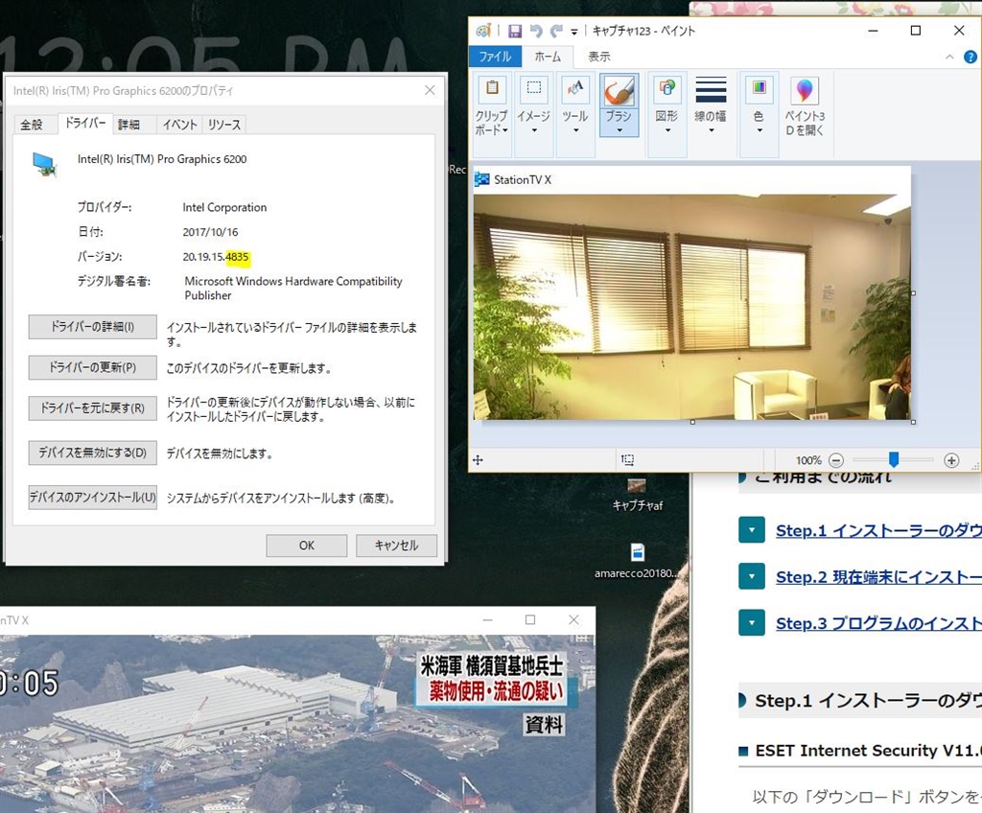The height and width of the screenshot is (813, 982).
Task: Expand the Step.3 dropdown arrow box
Action: (752, 622)
